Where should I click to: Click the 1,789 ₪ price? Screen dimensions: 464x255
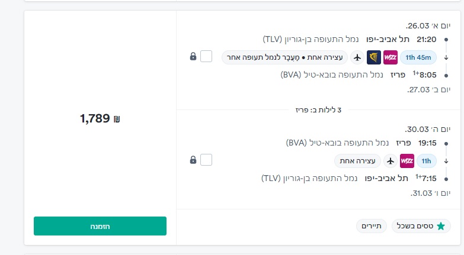100,118
